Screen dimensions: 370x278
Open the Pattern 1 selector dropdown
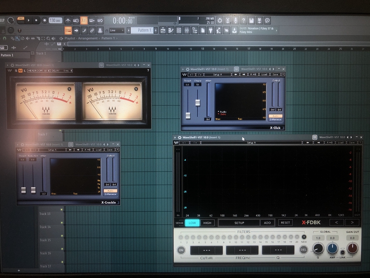click(142, 30)
